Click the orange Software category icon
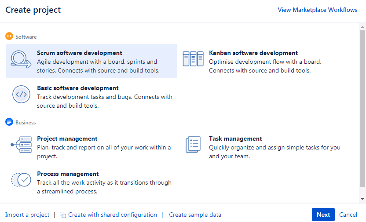Screen dimensions: 366x222 click(x=9, y=36)
